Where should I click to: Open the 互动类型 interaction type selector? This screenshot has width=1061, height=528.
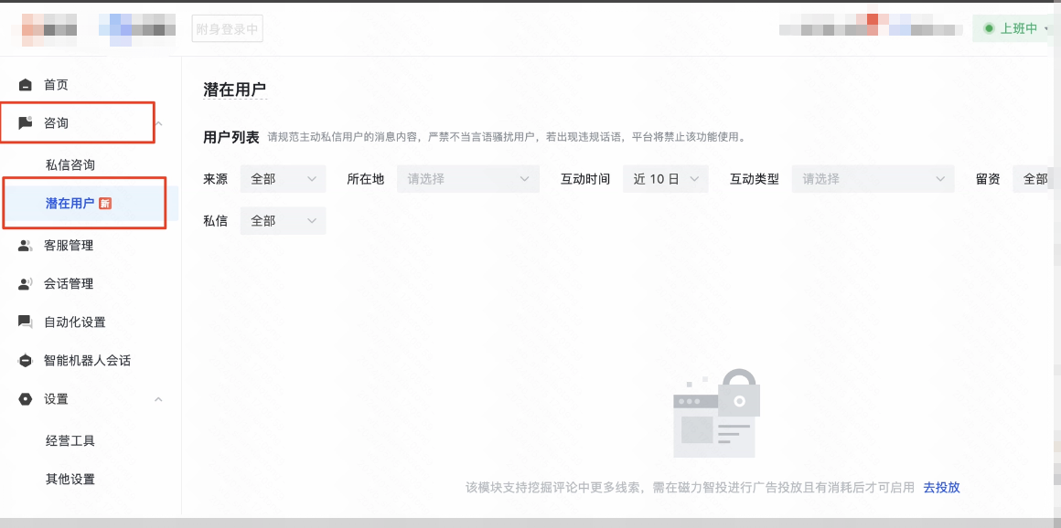pyautogui.click(x=873, y=179)
